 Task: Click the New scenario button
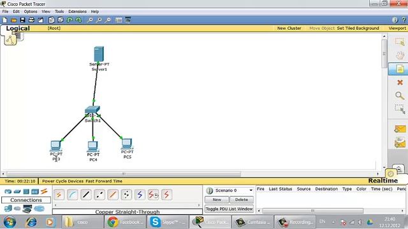click(217, 200)
